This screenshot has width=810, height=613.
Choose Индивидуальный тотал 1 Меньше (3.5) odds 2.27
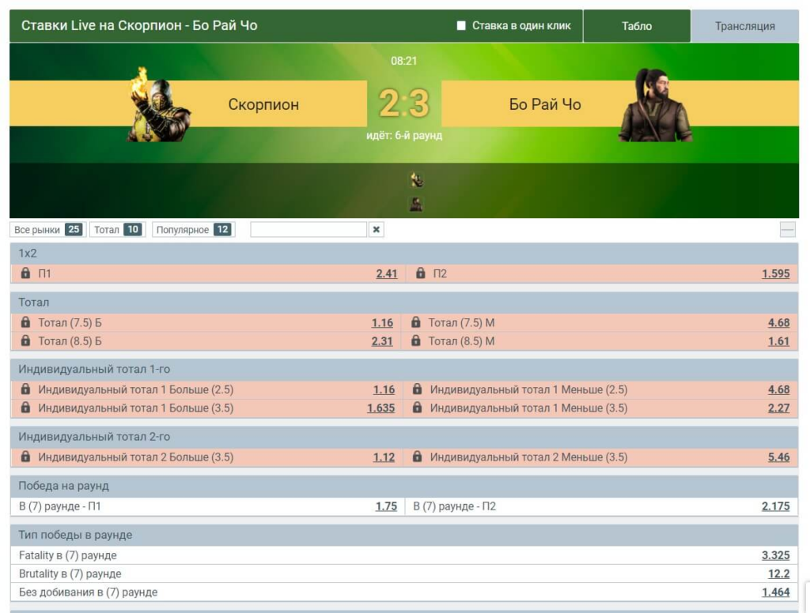[x=778, y=408]
